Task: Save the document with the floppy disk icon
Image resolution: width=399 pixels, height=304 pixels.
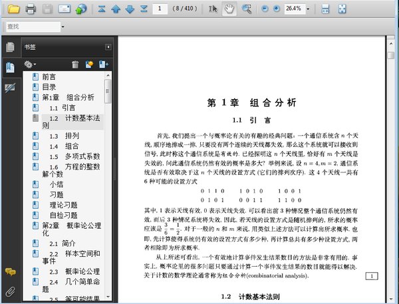Action: 47,9
